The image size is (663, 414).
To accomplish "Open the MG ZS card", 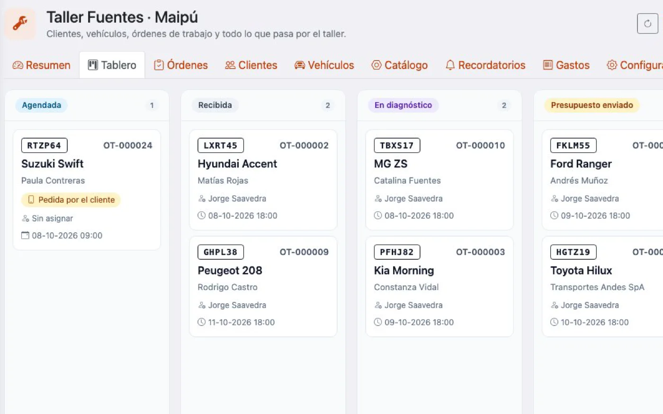I will tap(439, 180).
